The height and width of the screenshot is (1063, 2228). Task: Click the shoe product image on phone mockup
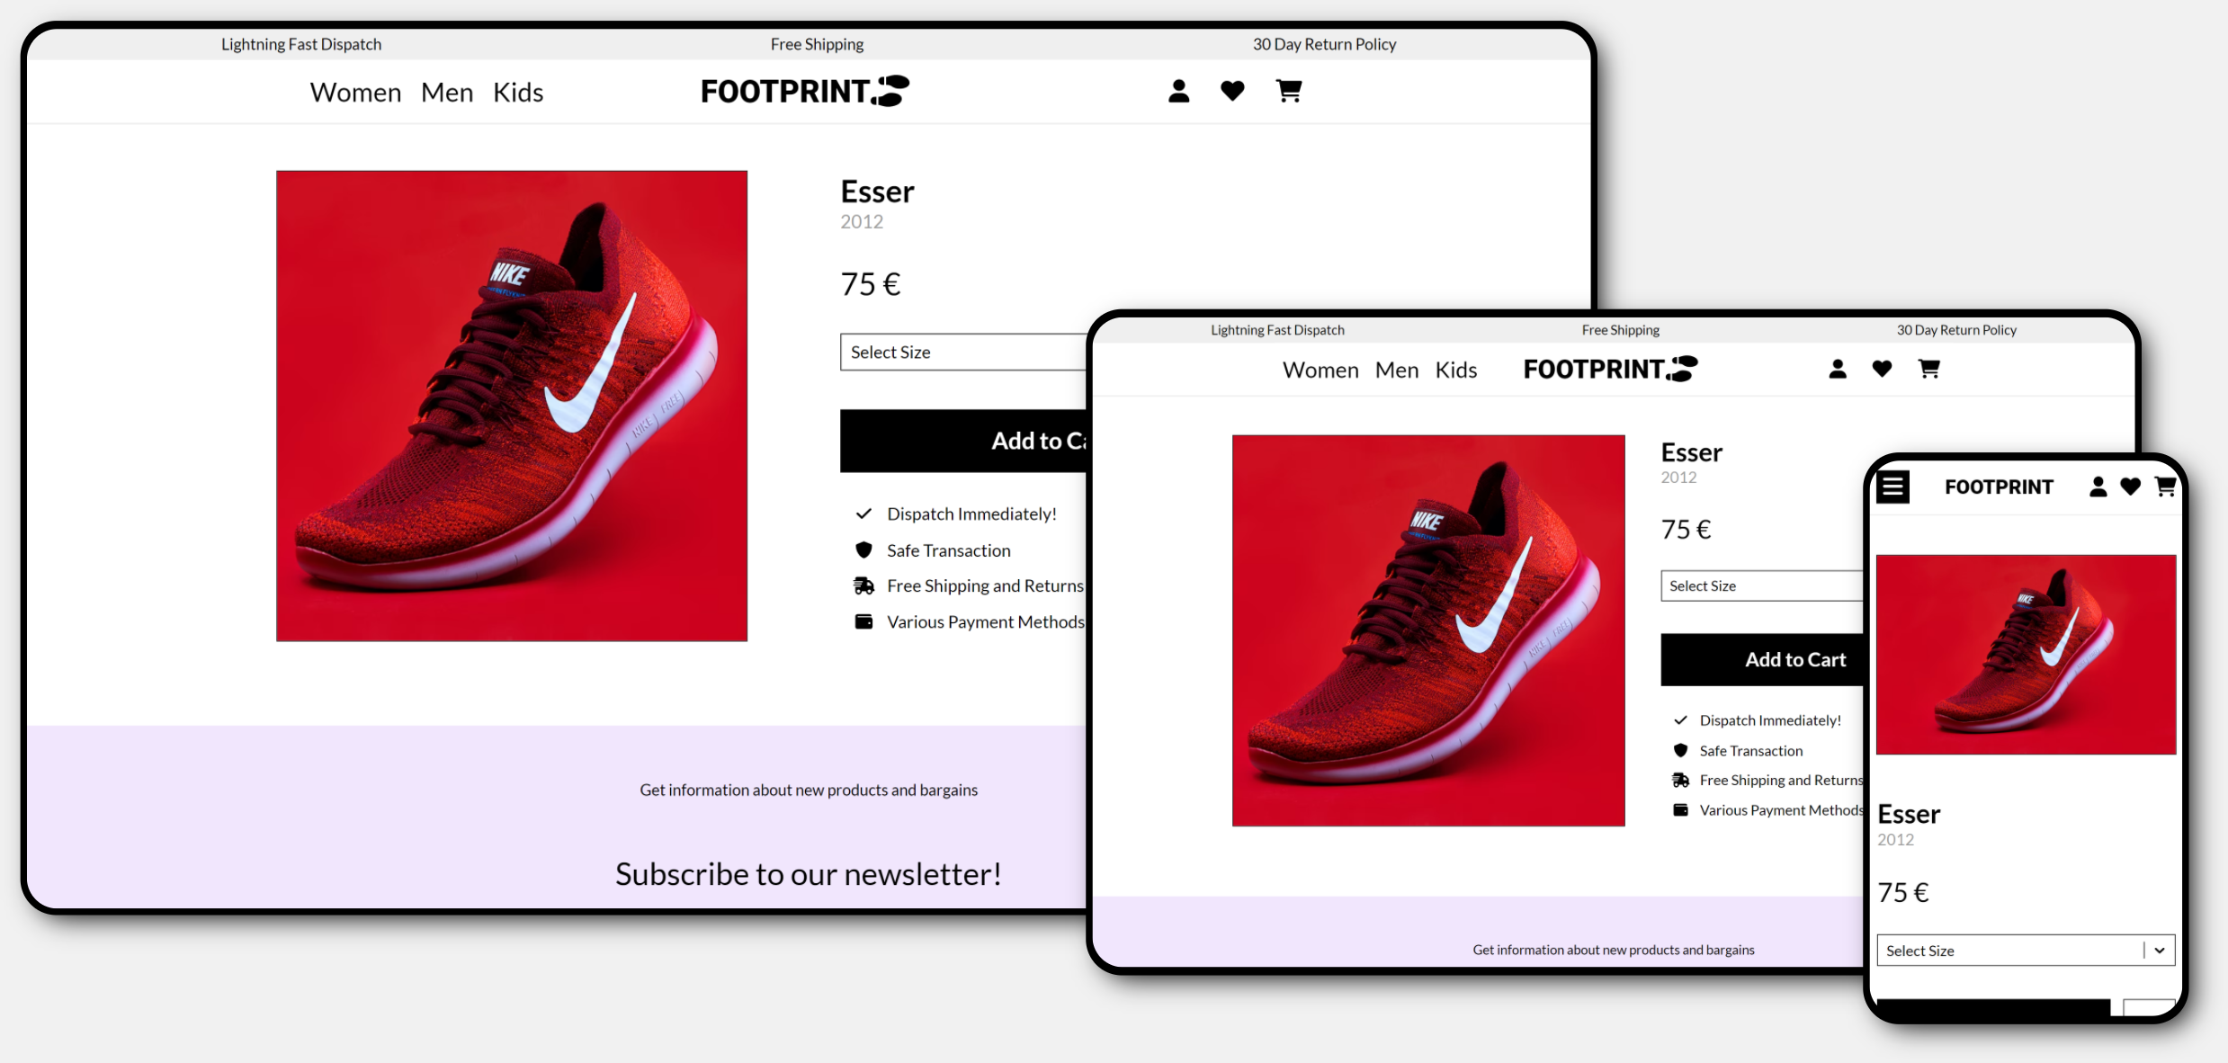2026,654
